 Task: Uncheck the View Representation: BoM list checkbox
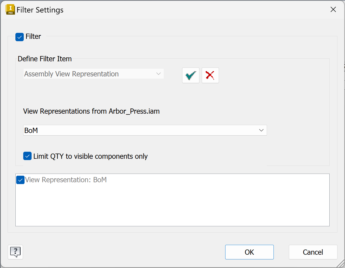coord(20,180)
